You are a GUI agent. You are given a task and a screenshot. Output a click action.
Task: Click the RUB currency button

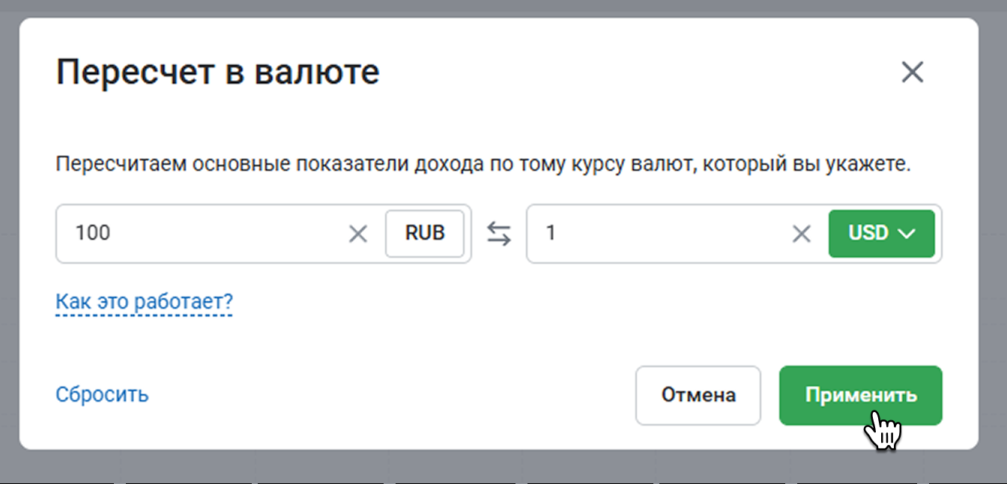425,234
